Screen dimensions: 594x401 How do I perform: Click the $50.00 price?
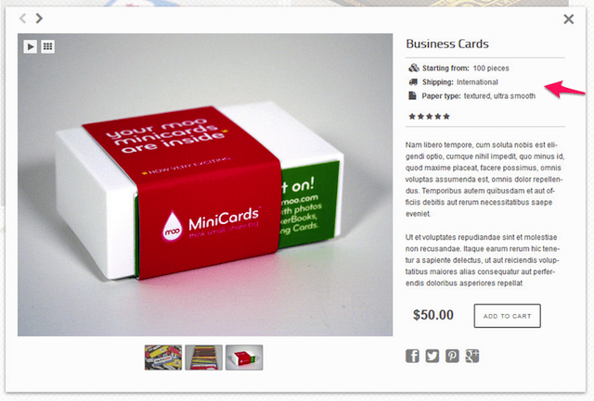click(433, 315)
